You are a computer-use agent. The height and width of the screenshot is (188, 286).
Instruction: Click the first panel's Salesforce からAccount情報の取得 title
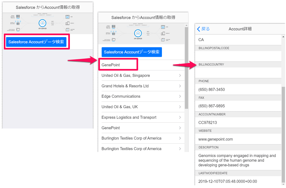48,7
